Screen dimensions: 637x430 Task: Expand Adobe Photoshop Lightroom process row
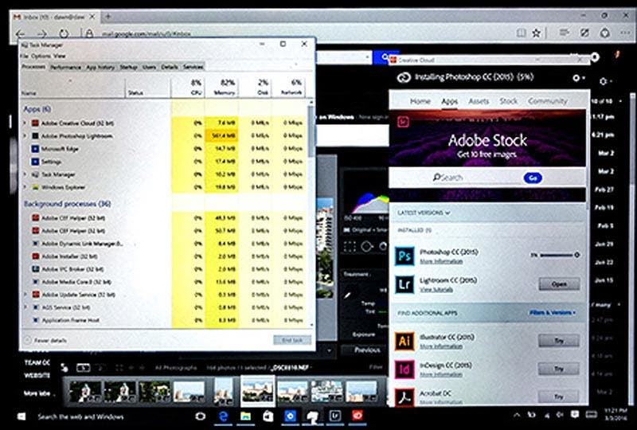25,135
